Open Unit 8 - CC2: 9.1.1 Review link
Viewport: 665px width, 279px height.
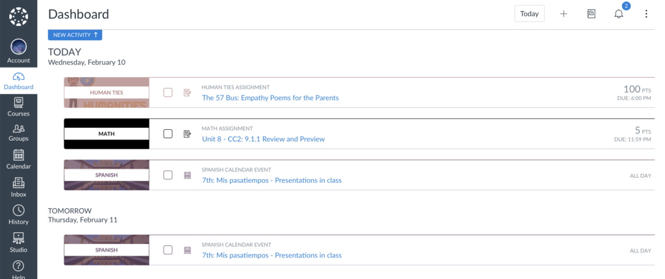pos(264,139)
